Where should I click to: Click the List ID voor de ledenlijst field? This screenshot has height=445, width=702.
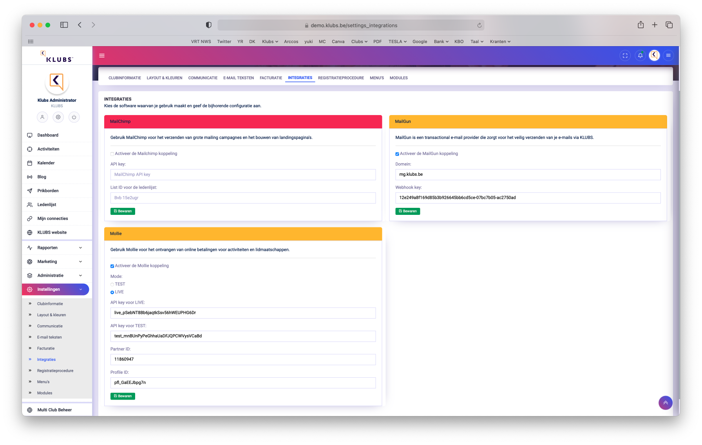click(243, 198)
